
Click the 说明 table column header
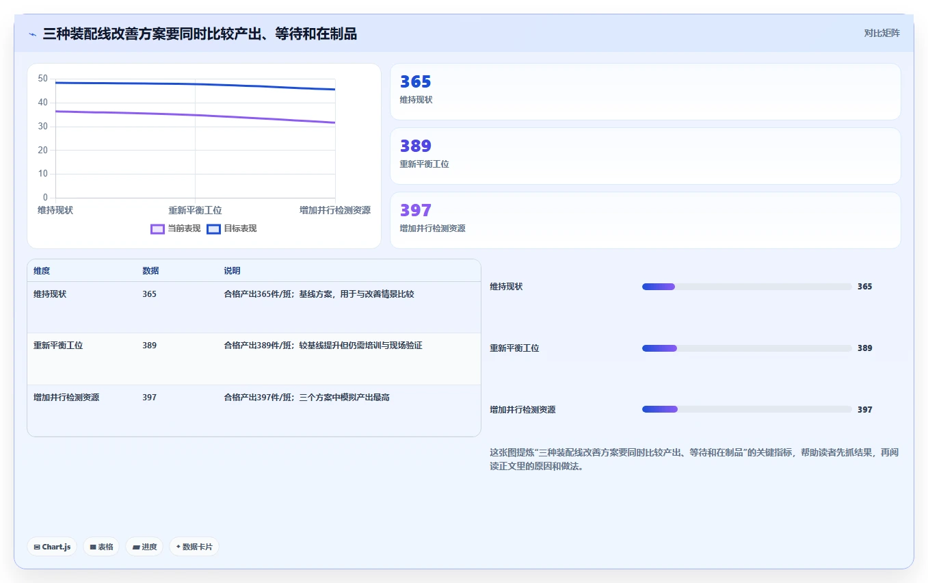point(232,271)
